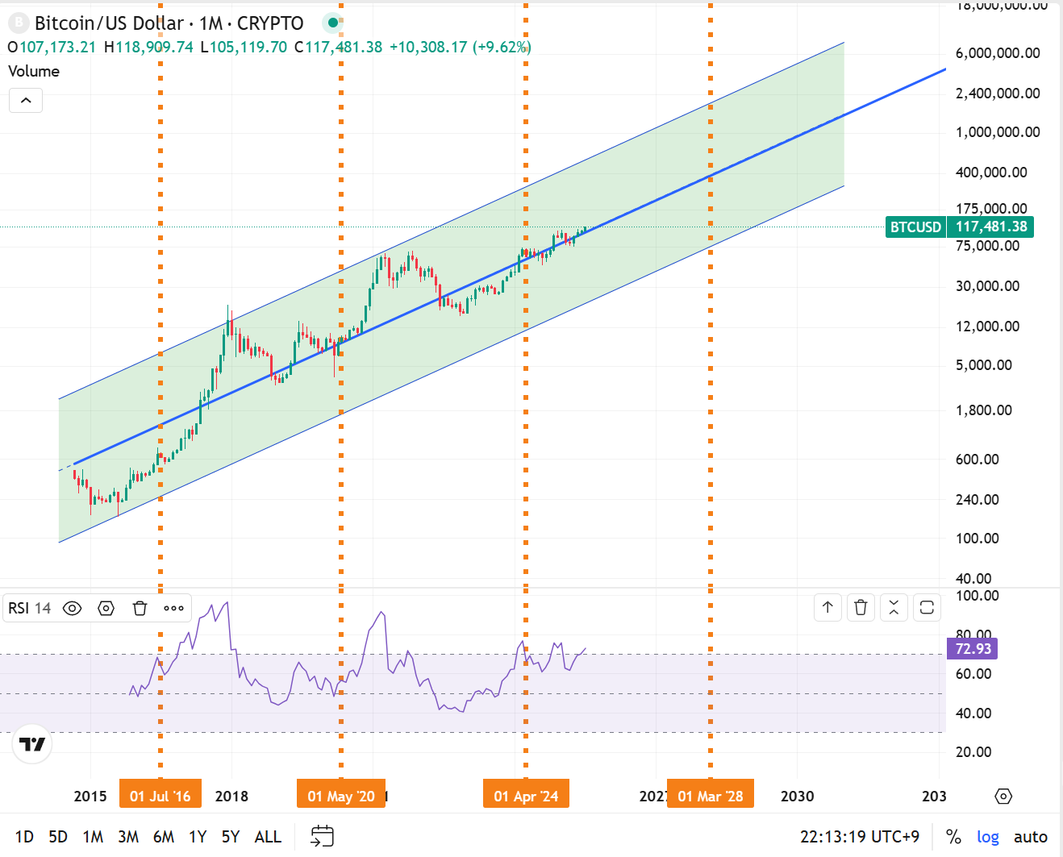Click the 72.93 RSI value label
This screenshot has width=1063, height=857.
tap(973, 649)
